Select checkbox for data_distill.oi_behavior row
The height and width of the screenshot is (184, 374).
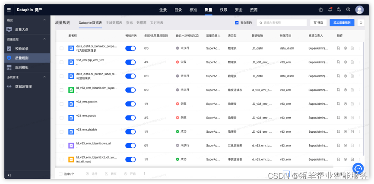pos(61,48)
